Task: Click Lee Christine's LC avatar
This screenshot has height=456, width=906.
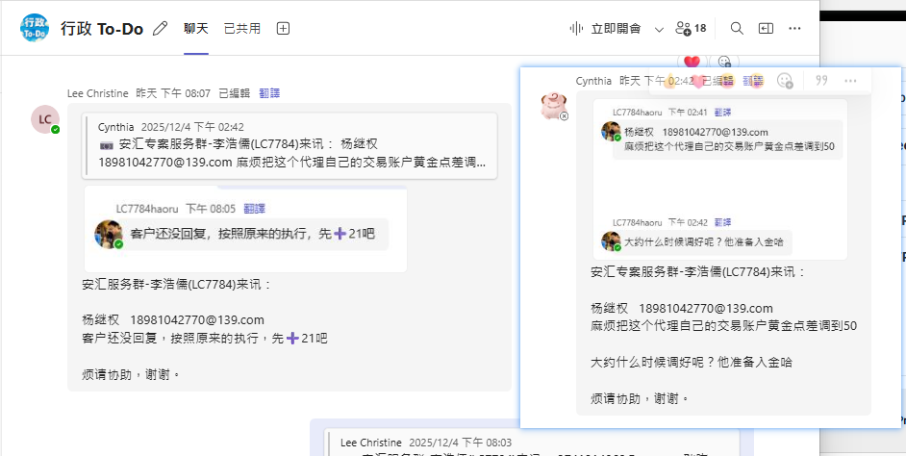Action: (x=45, y=119)
